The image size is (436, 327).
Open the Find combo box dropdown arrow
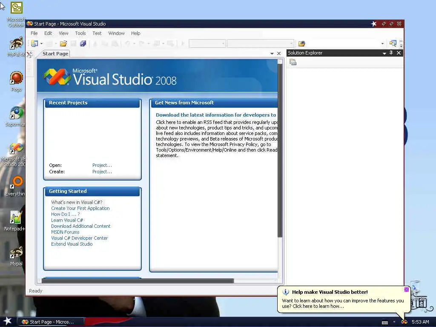(382, 44)
